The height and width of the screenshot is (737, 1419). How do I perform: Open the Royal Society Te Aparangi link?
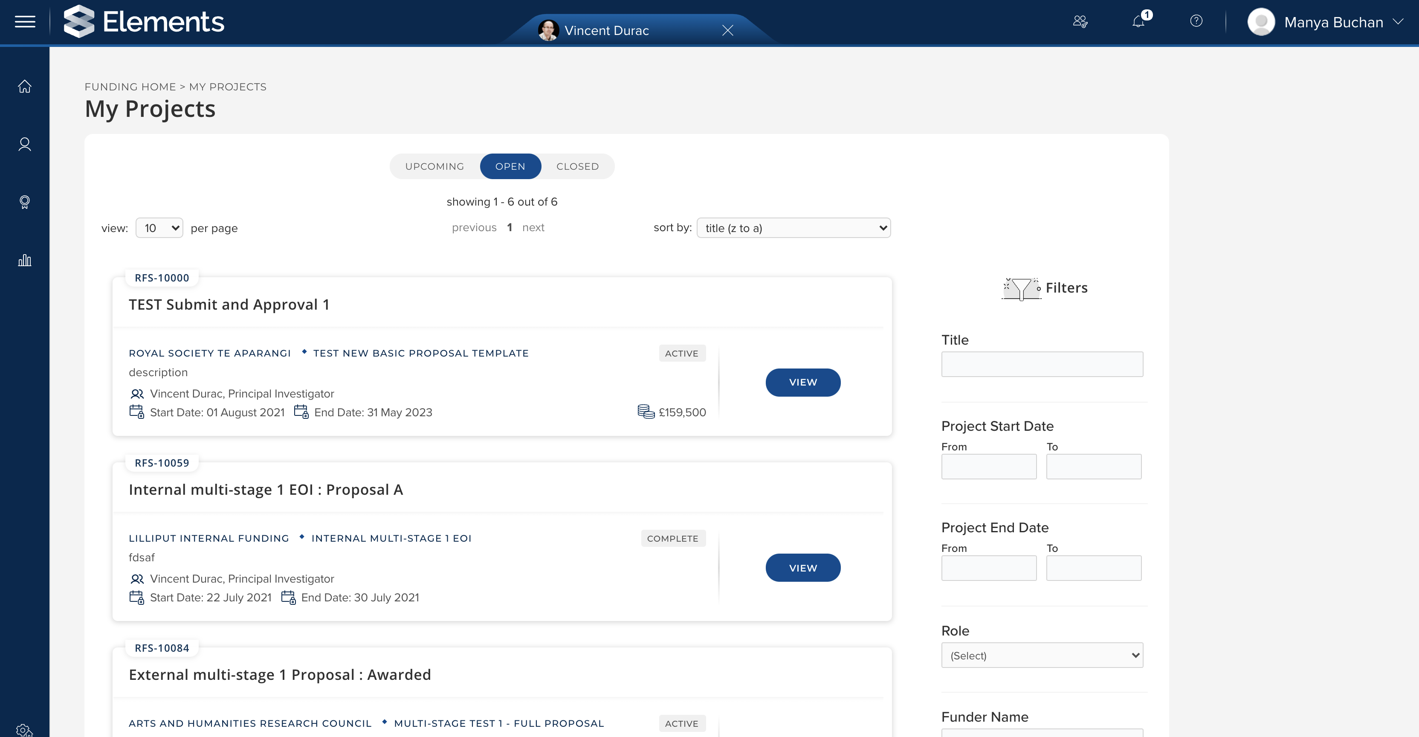click(209, 353)
